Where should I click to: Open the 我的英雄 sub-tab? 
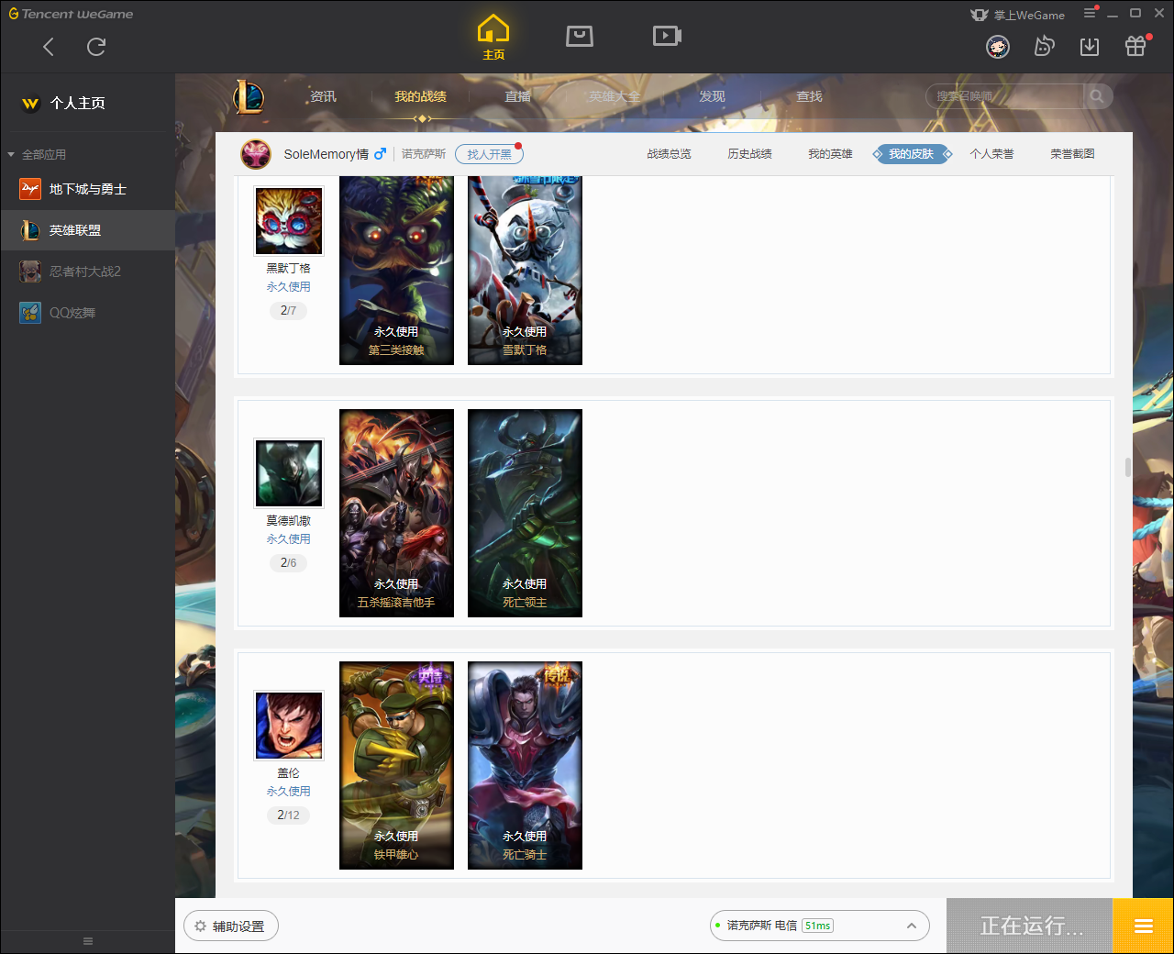[830, 154]
